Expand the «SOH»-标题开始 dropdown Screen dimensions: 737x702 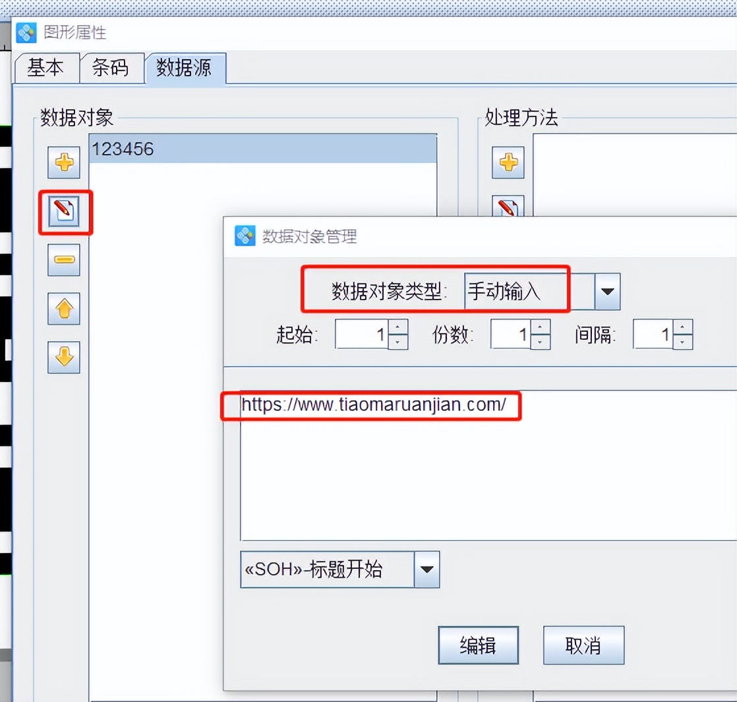point(427,570)
